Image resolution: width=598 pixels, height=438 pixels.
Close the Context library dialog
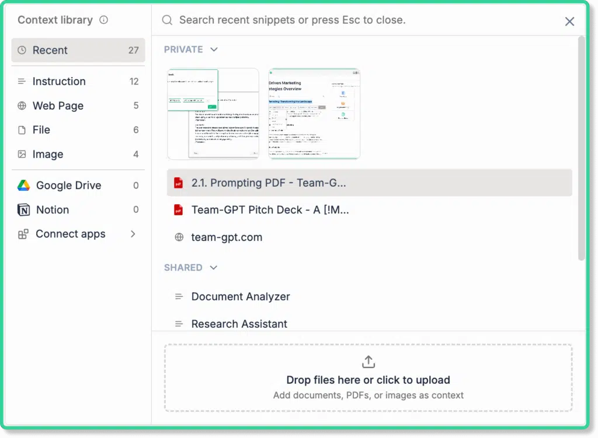click(x=569, y=22)
